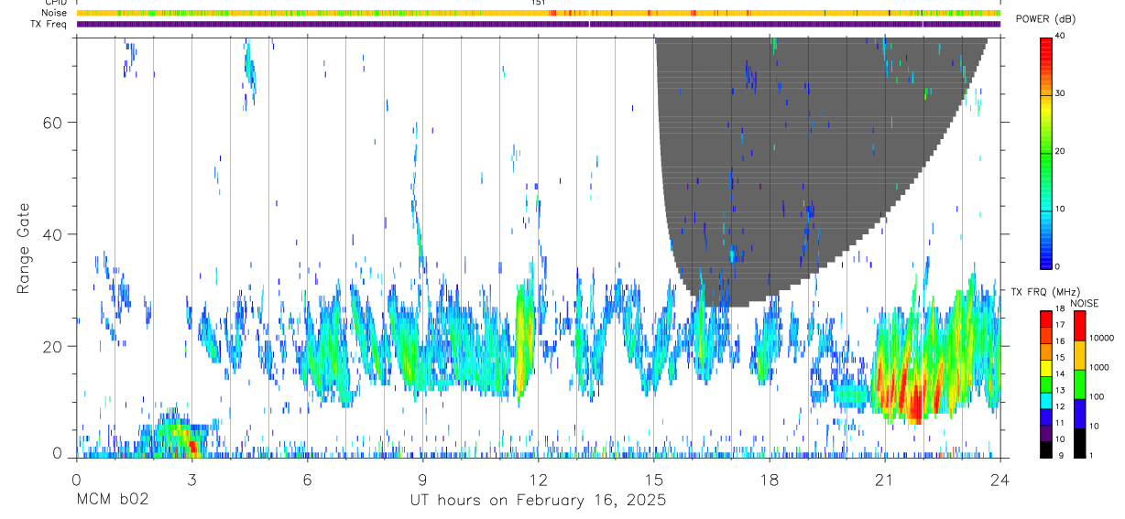Image resolution: width=1125 pixels, height=519 pixels.
Task: Click the red 17-18 MHz frequency swatch
Action: point(1046,319)
